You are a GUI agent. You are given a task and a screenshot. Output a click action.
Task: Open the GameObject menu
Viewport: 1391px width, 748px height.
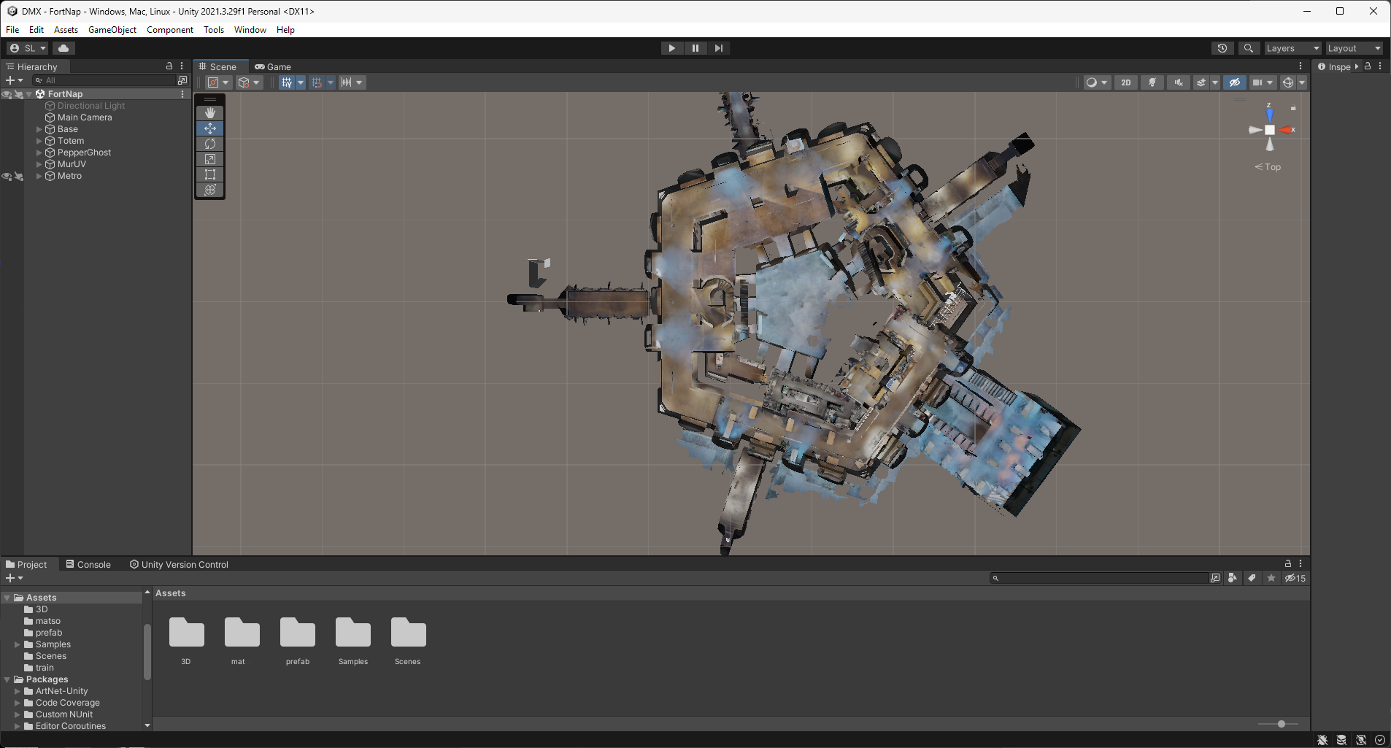pyautogui.click(x=112, y=30)
